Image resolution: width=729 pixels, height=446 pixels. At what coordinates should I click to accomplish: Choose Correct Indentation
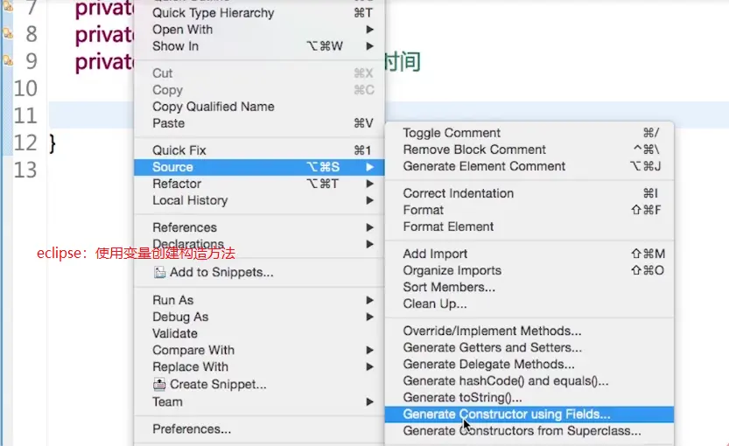(x=458, y=193)
